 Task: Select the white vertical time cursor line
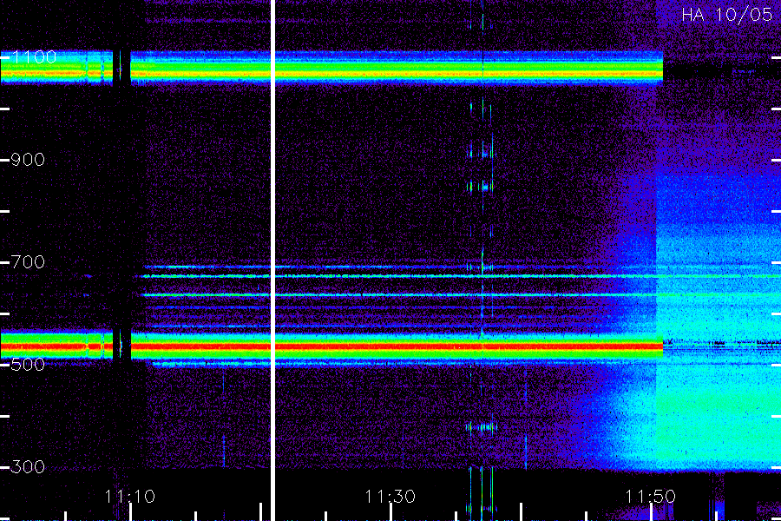(273, 260)
